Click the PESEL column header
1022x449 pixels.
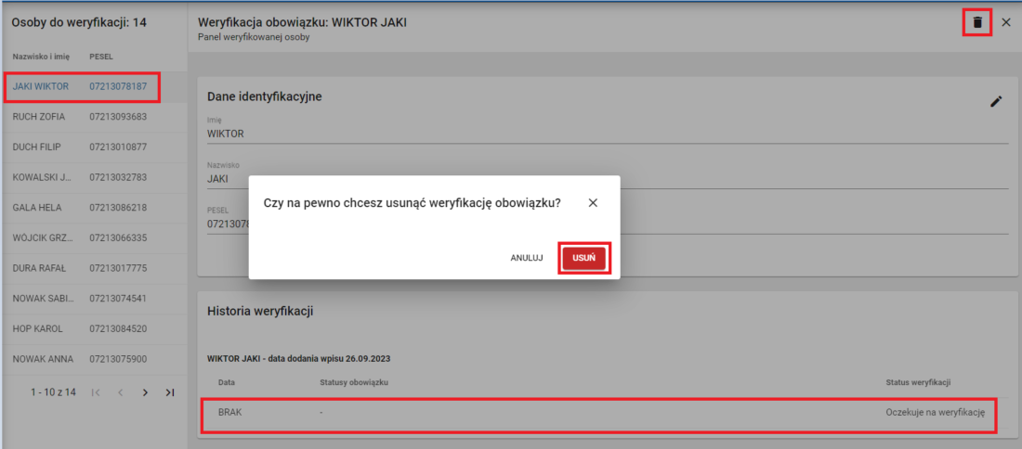tap(100, 57)
